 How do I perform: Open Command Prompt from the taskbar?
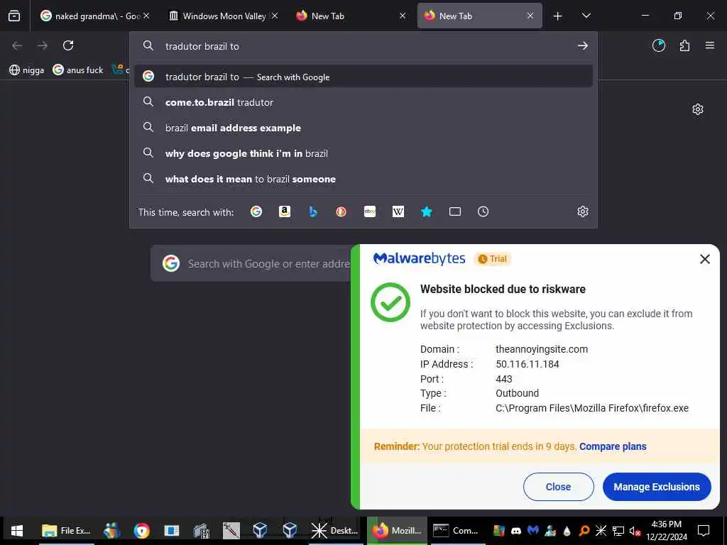(457, 531)
